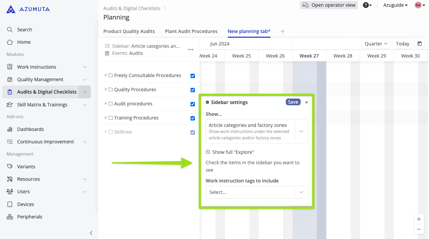429x239 pixels.
Task: Collapse the left navigation sidebar arrow
Action: 91,233
